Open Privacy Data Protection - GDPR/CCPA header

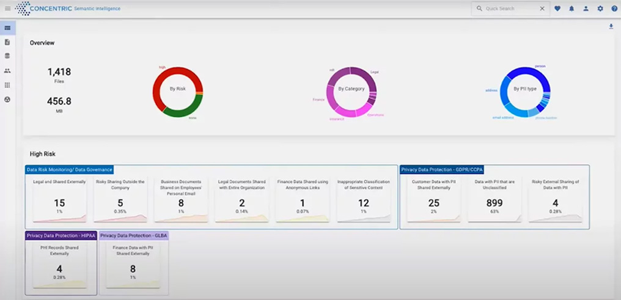point(442,169)
